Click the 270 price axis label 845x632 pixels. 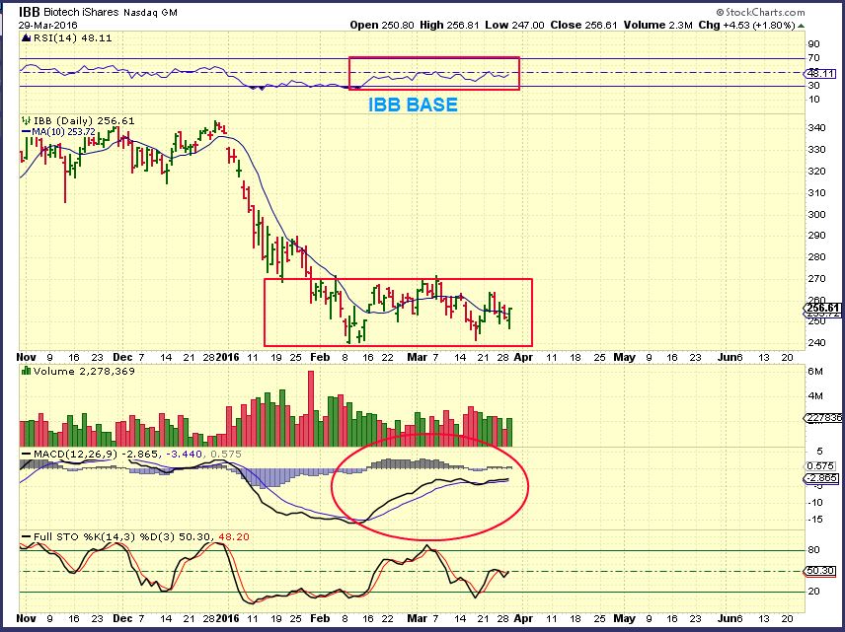point(817,279)
